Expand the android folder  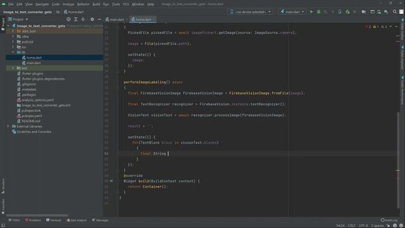click(13, 42)
